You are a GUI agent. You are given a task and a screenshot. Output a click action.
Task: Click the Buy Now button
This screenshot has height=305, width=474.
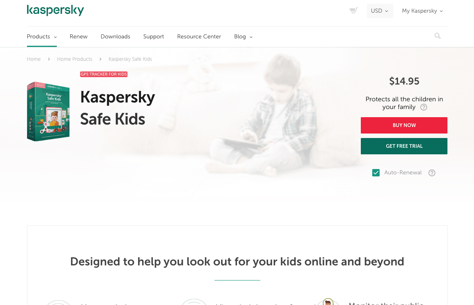(404, 125)
